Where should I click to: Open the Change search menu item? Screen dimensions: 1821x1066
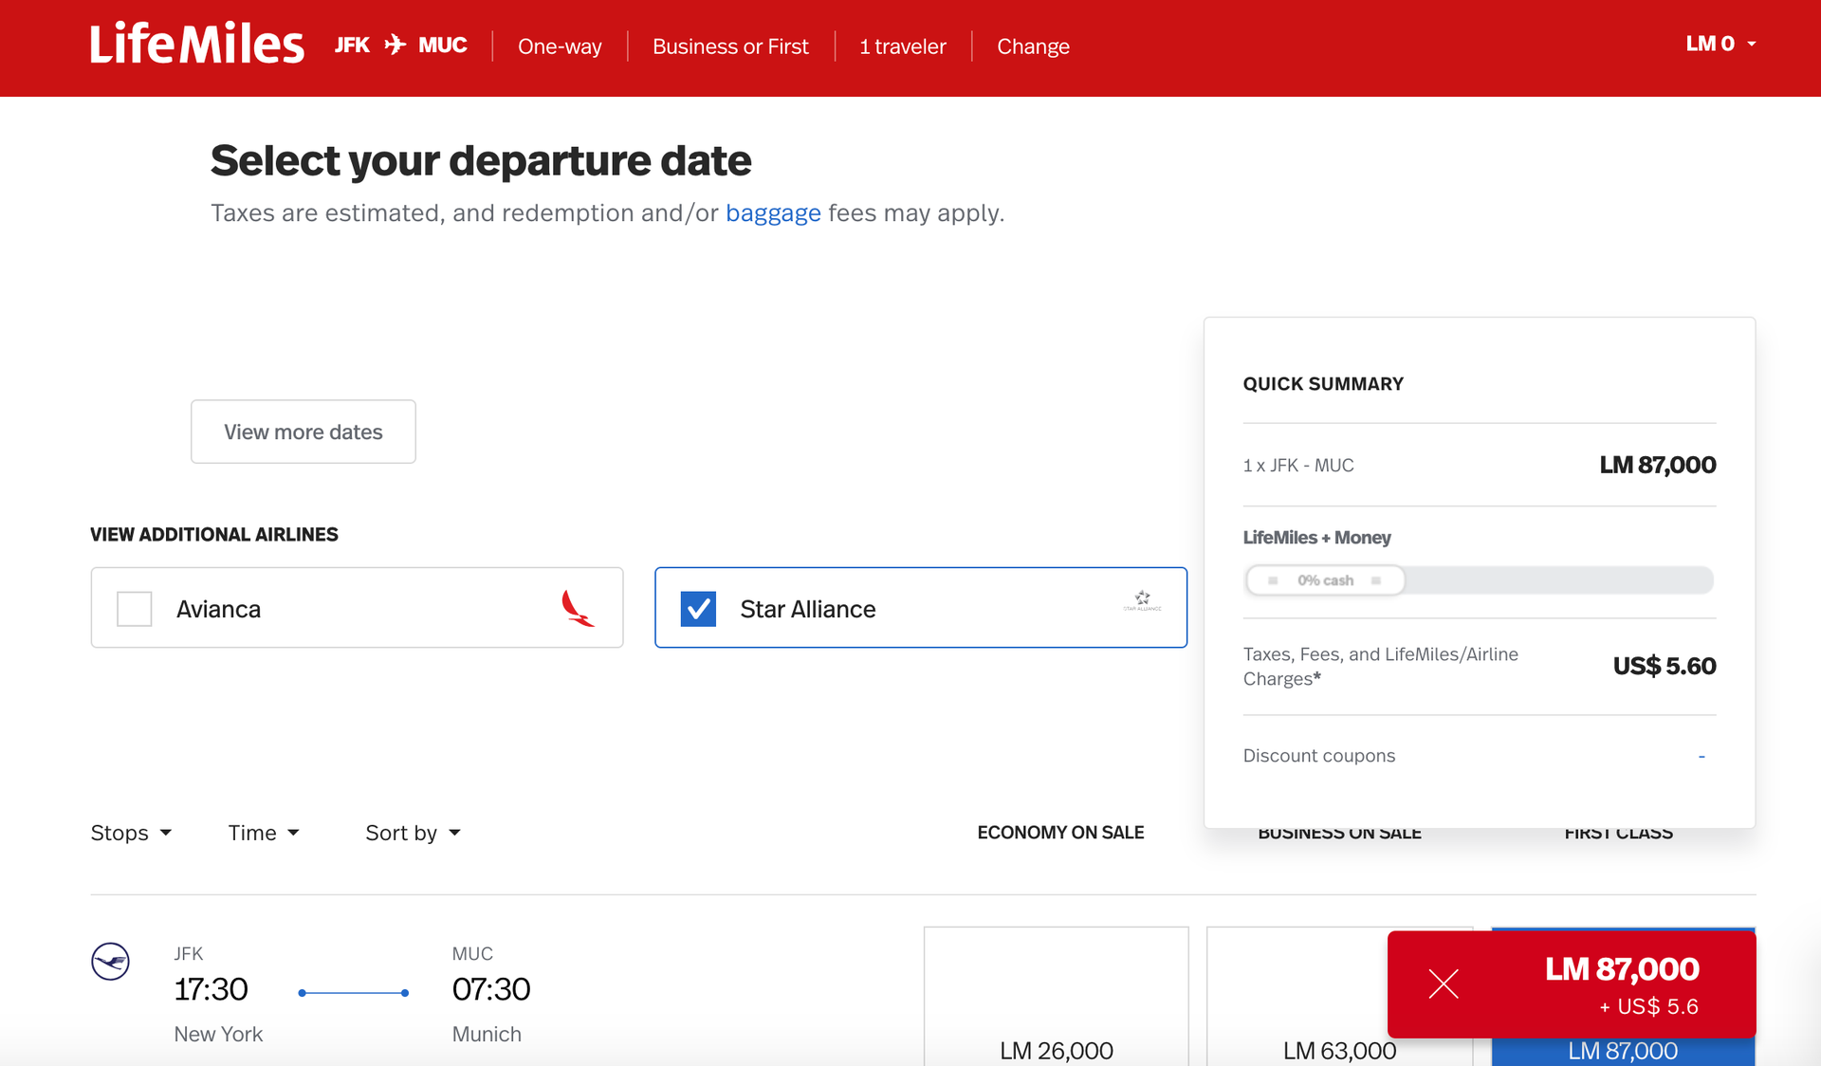(x=1033, y=46)
